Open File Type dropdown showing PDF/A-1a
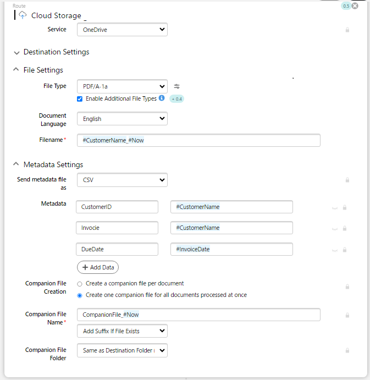The width and height of the screenshot is (370, 380). coord(122,86)
